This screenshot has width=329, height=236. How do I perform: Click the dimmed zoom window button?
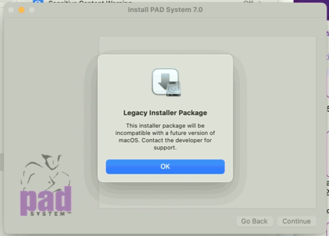click(x=32, y=10)
